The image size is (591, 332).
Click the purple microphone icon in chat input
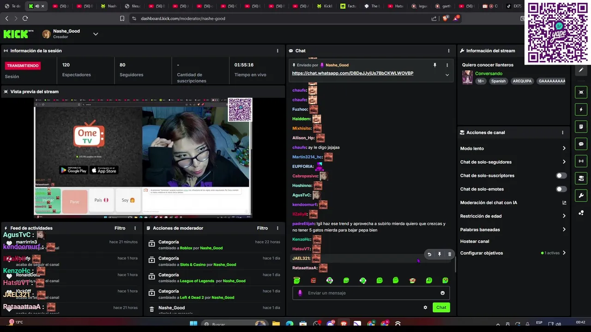point(300,293)
